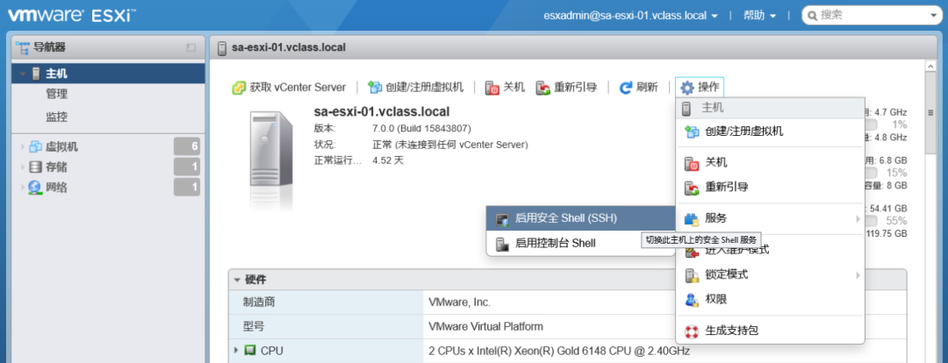
Task: Click the 获取 vCenter Server icon
Action: coord(240,89)
